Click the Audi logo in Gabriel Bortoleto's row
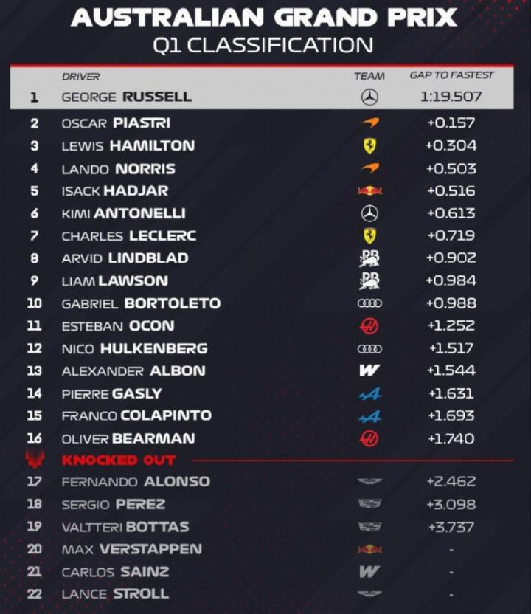This screenshot has width=531, height=614. tap(369, 303)
